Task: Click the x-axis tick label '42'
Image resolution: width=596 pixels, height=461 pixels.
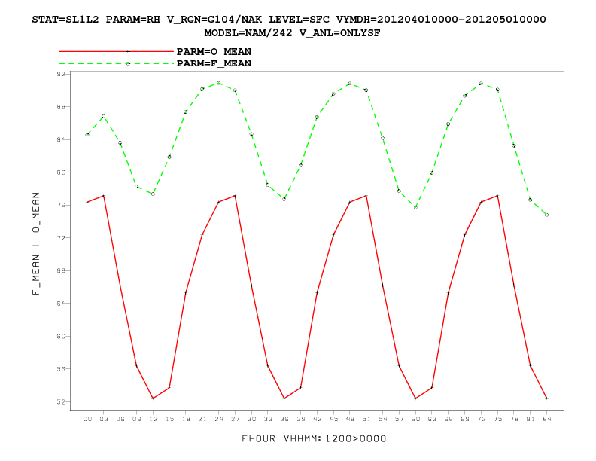Action: 317,419
